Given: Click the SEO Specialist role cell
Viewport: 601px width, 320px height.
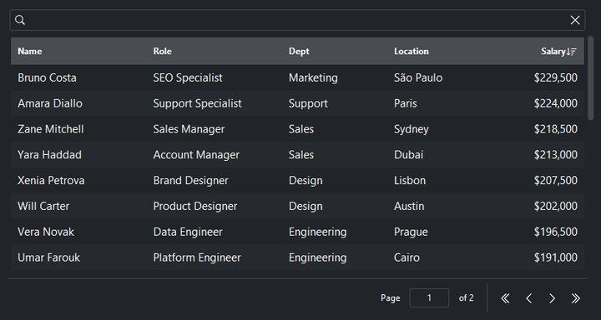Looking at the screenshot, I should point(188,77).
